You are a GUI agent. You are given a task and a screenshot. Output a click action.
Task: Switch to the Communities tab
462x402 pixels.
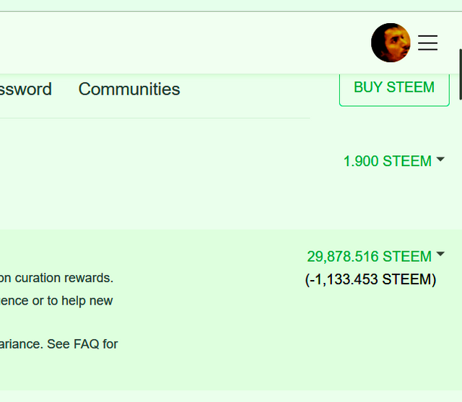(129, 89)
